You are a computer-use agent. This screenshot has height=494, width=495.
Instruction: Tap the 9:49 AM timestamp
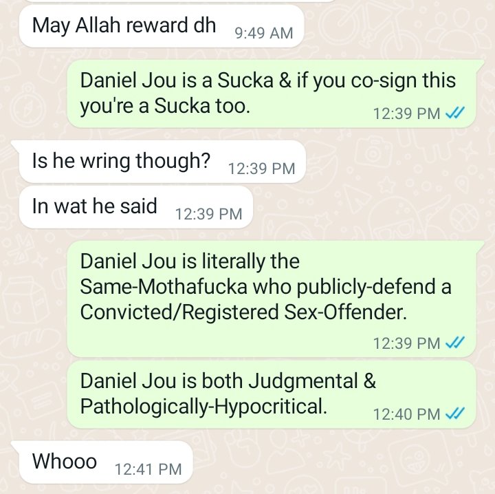[x=264, y=33]
